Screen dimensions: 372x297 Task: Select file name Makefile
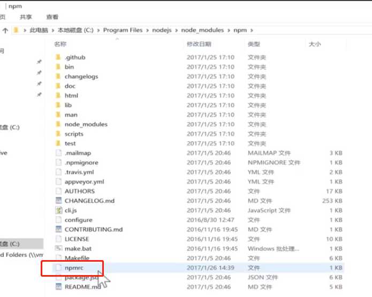click(x=77, y=258)
